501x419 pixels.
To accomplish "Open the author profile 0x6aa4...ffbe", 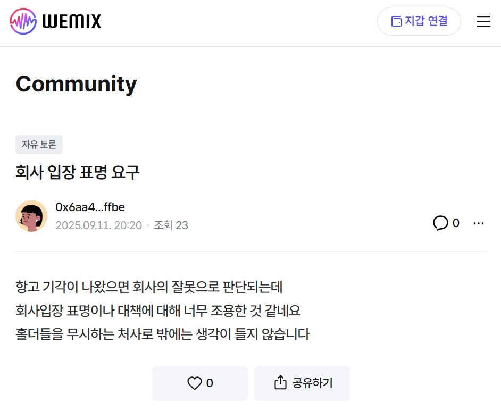I will 90,207.
